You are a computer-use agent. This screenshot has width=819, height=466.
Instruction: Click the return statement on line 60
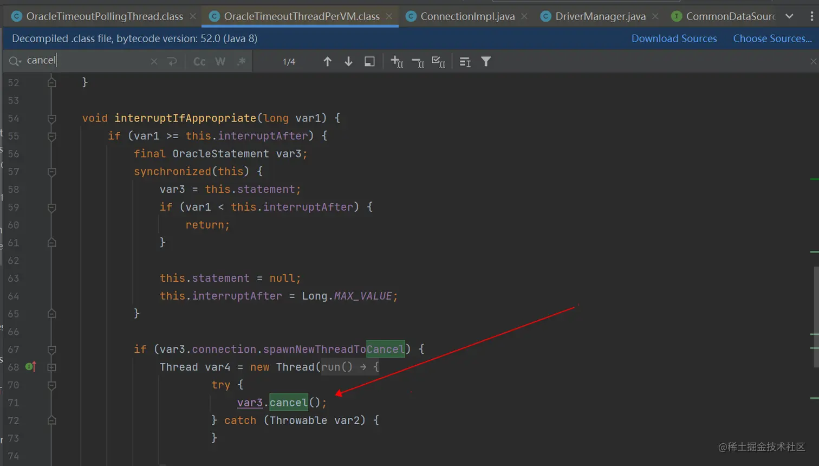[207, 225]
